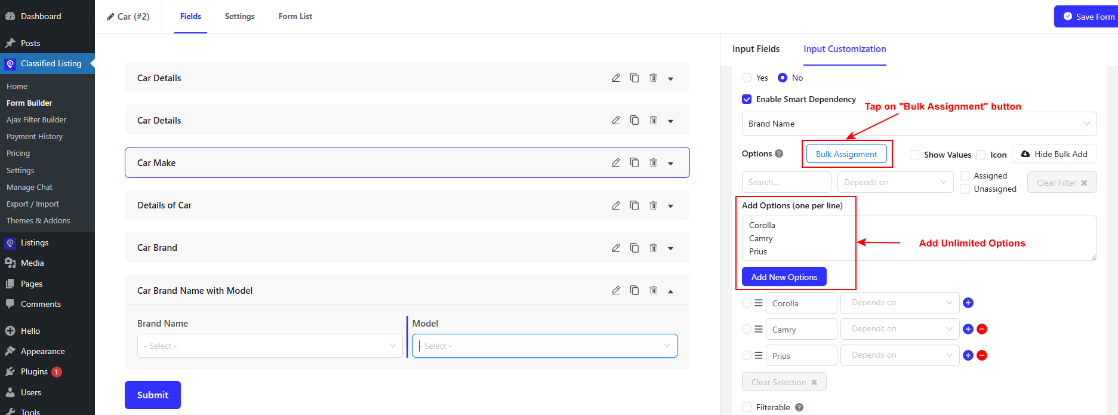This screenshot has width=1118, height=415.
Task: Open the Form List tab
Action: coord(295,16)
